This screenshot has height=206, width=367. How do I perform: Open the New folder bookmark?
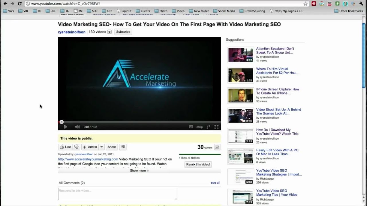[x=199, y=11]
